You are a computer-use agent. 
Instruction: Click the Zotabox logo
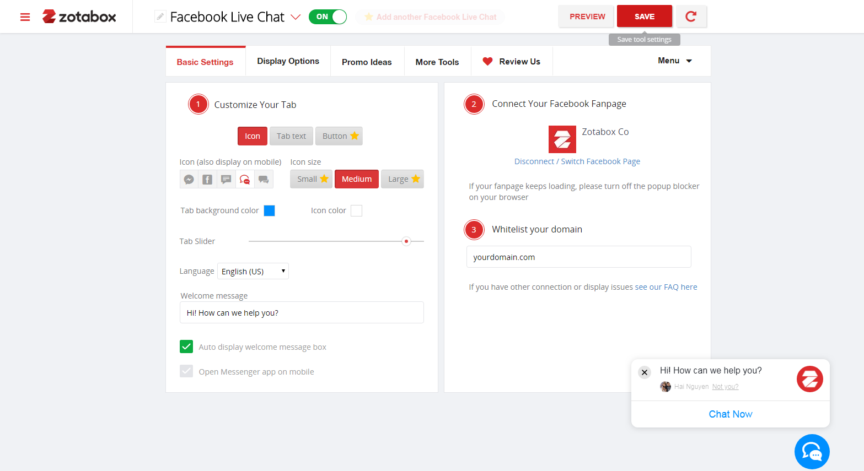point(79,16)
